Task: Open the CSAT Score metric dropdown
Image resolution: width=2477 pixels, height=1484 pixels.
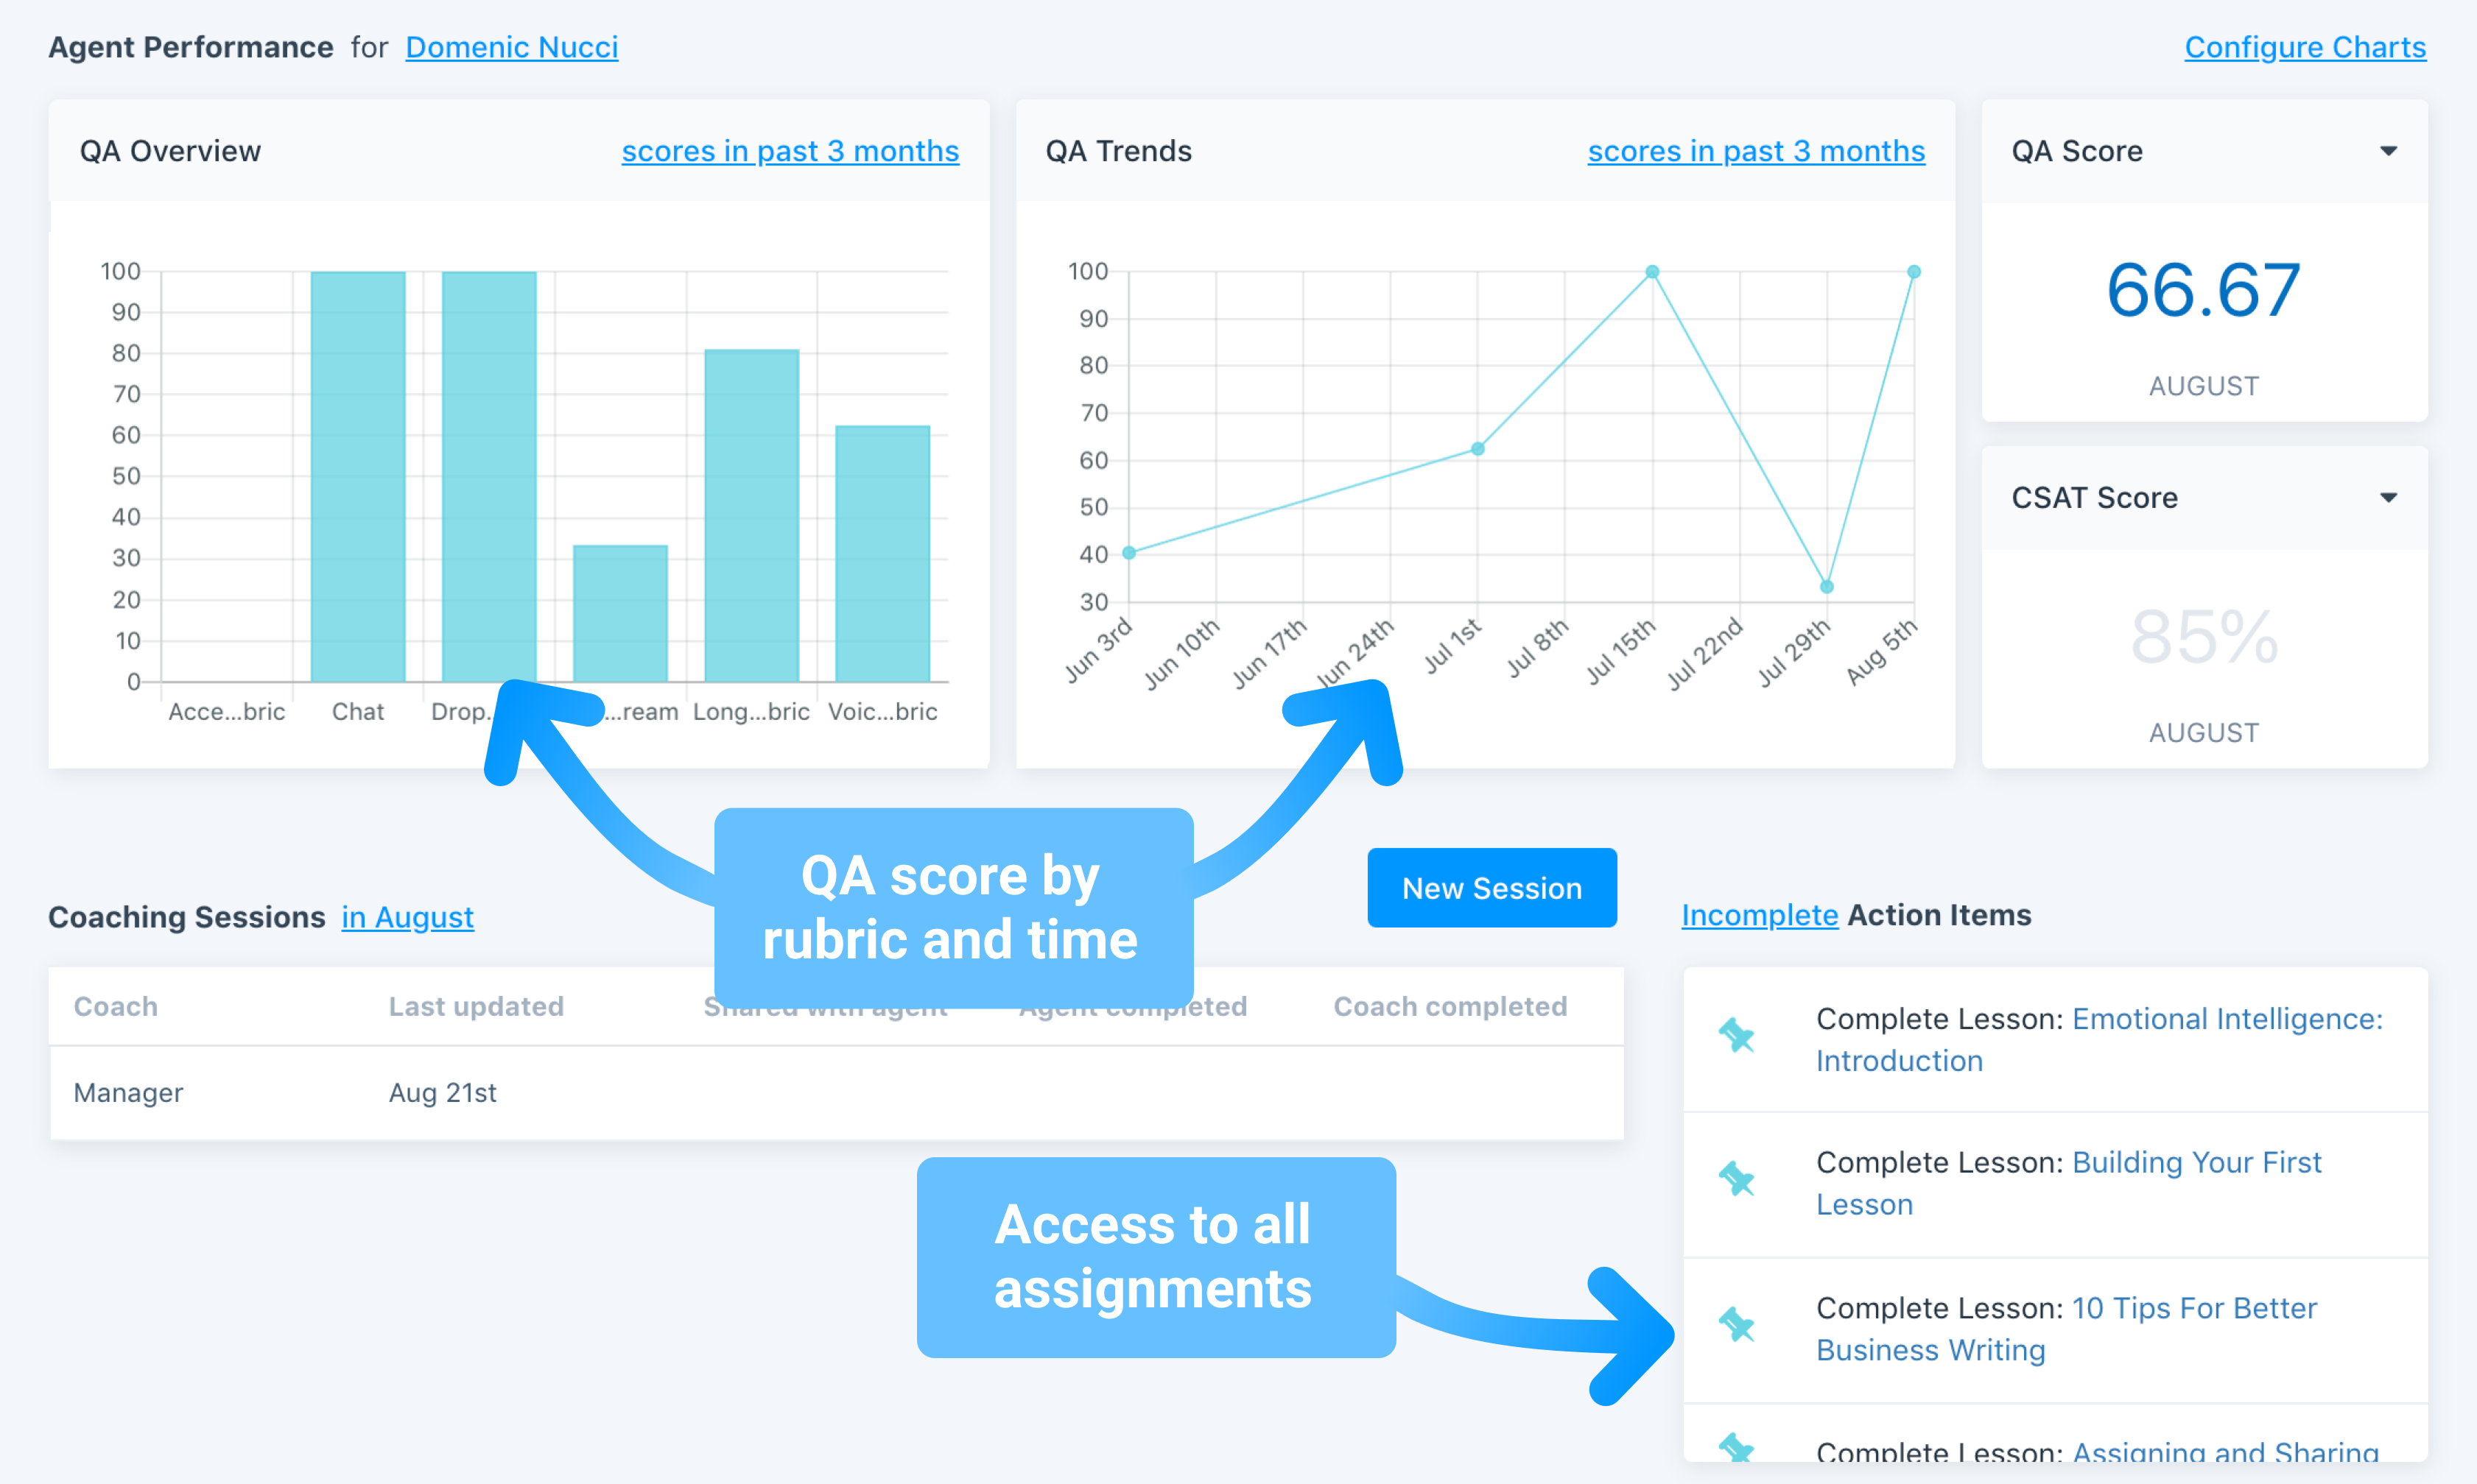Action: point(2389,497)
